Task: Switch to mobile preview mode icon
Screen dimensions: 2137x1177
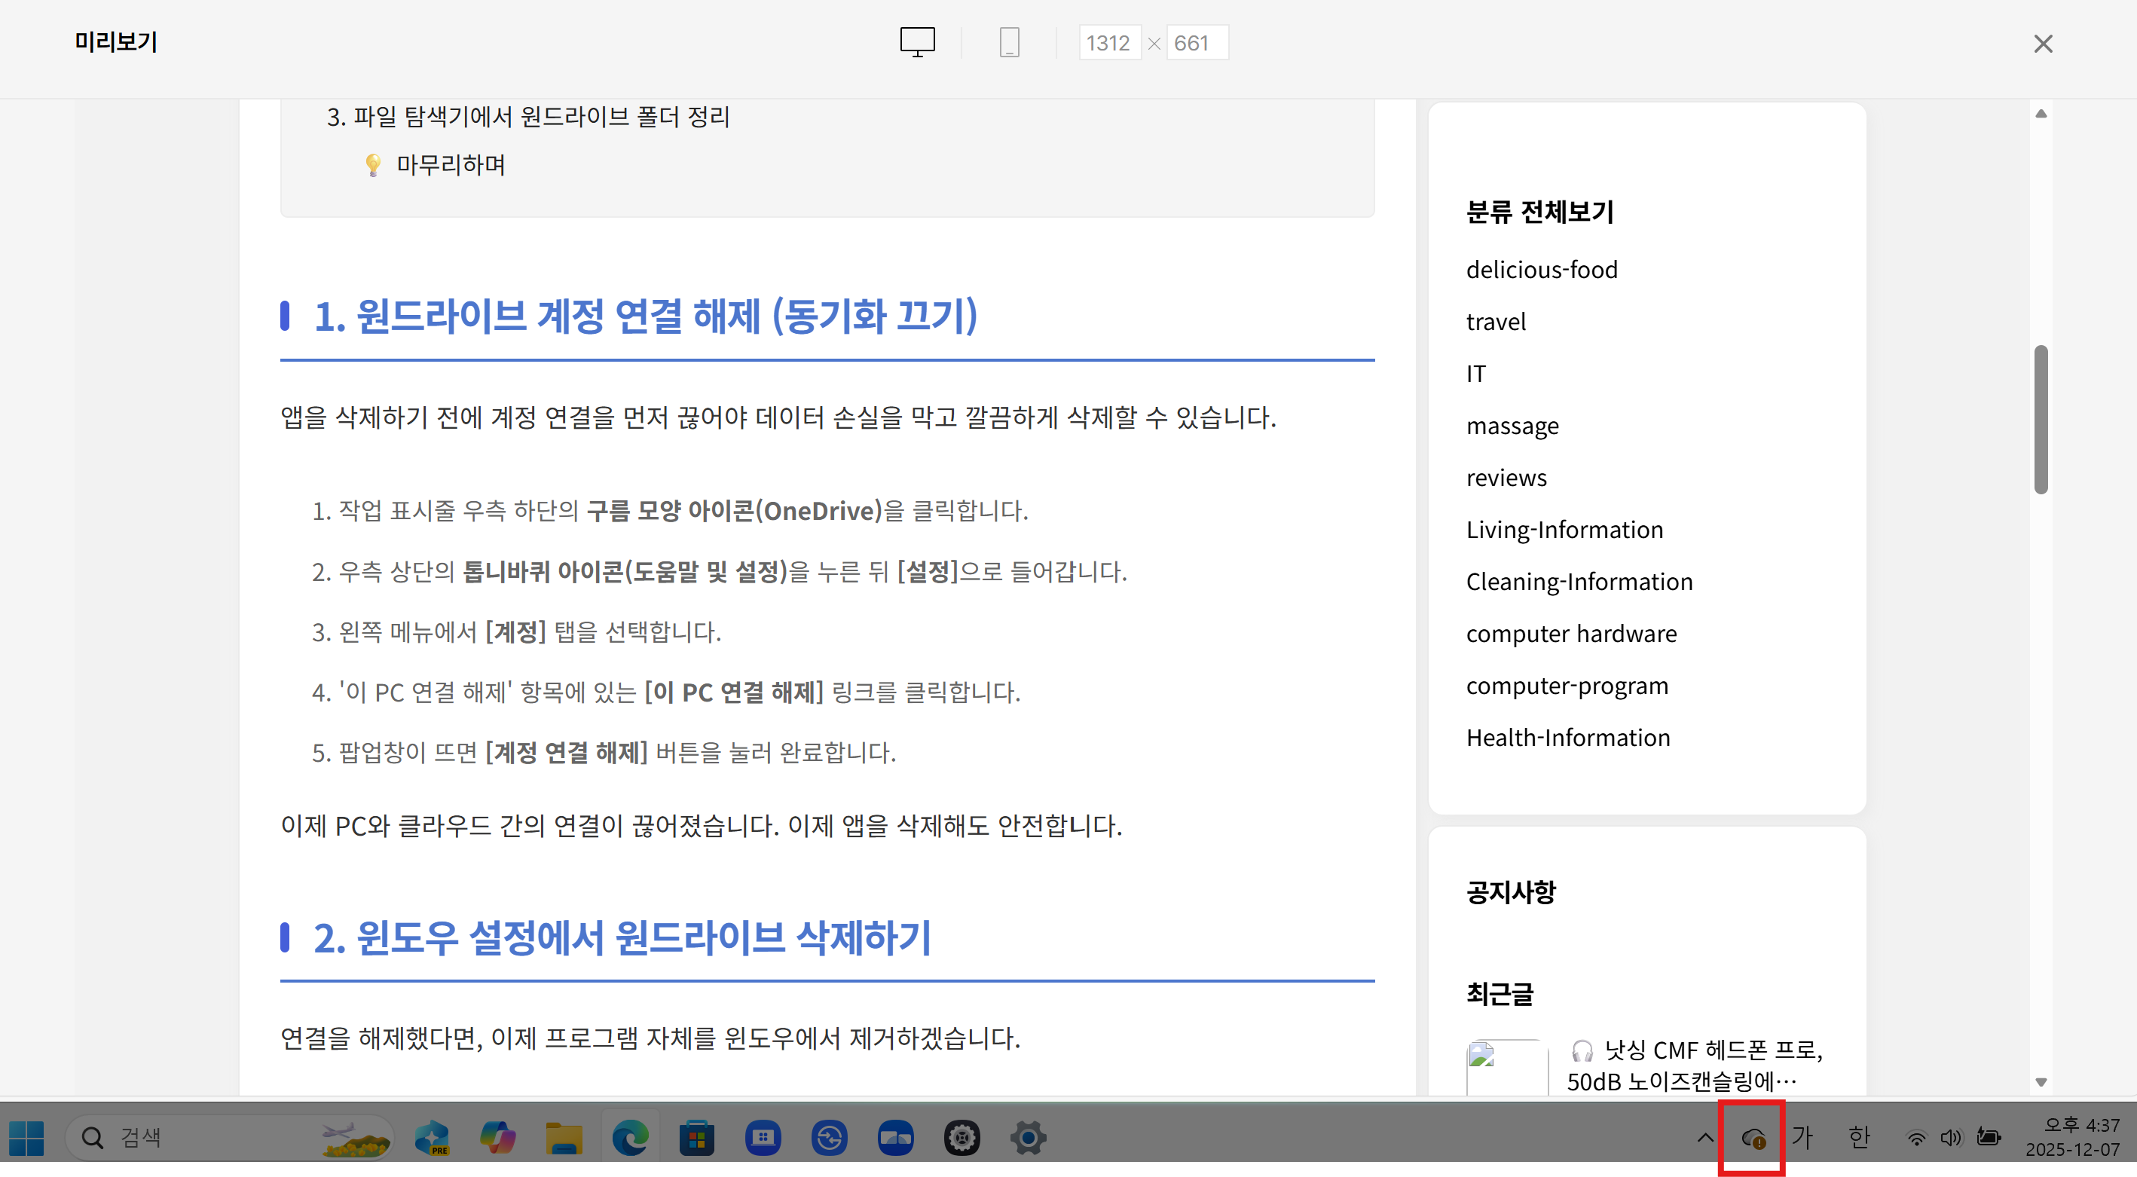Action: pyautogui.click(x=1009, y=42)
